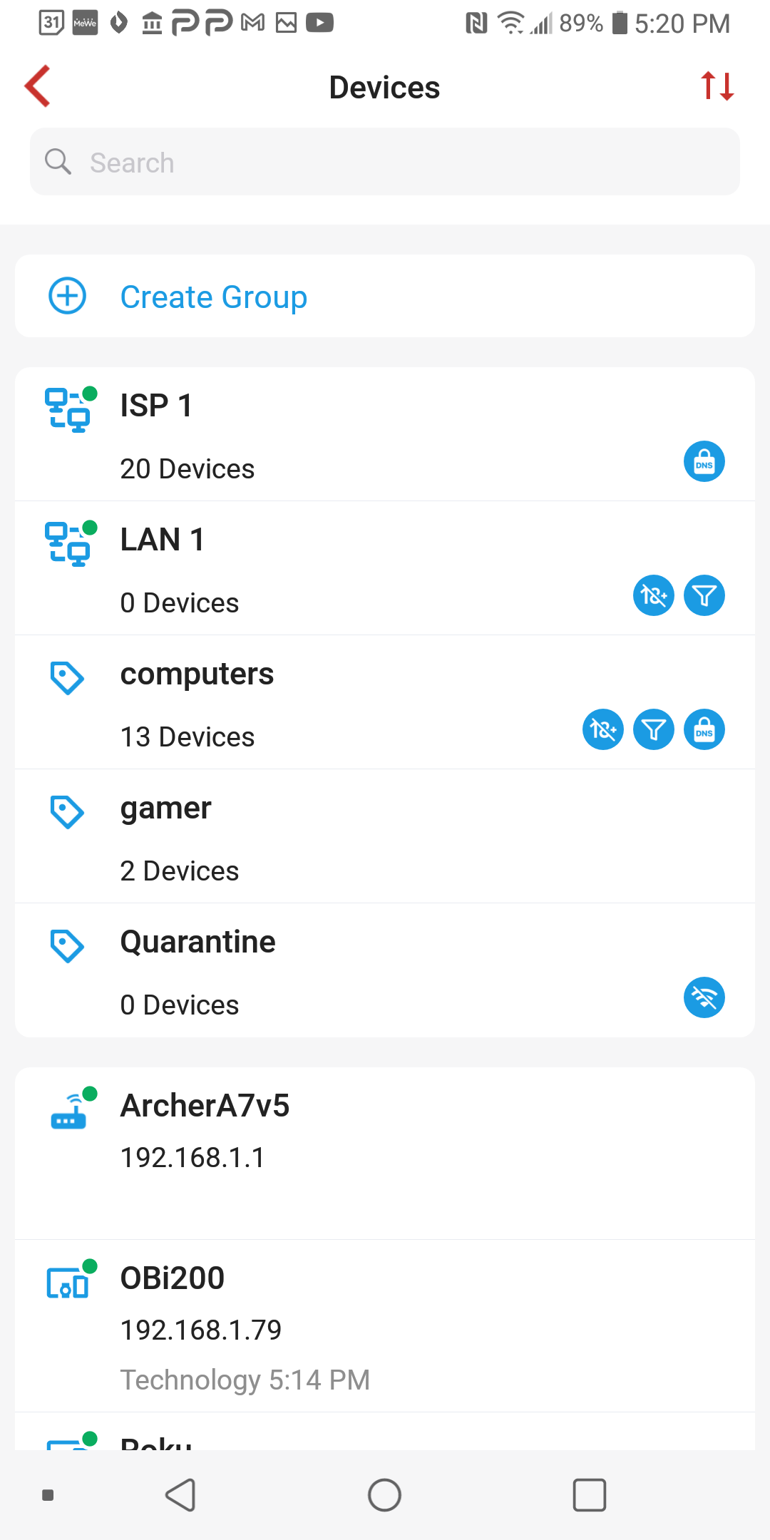Open the sort order arrows icon

point(717,86)
